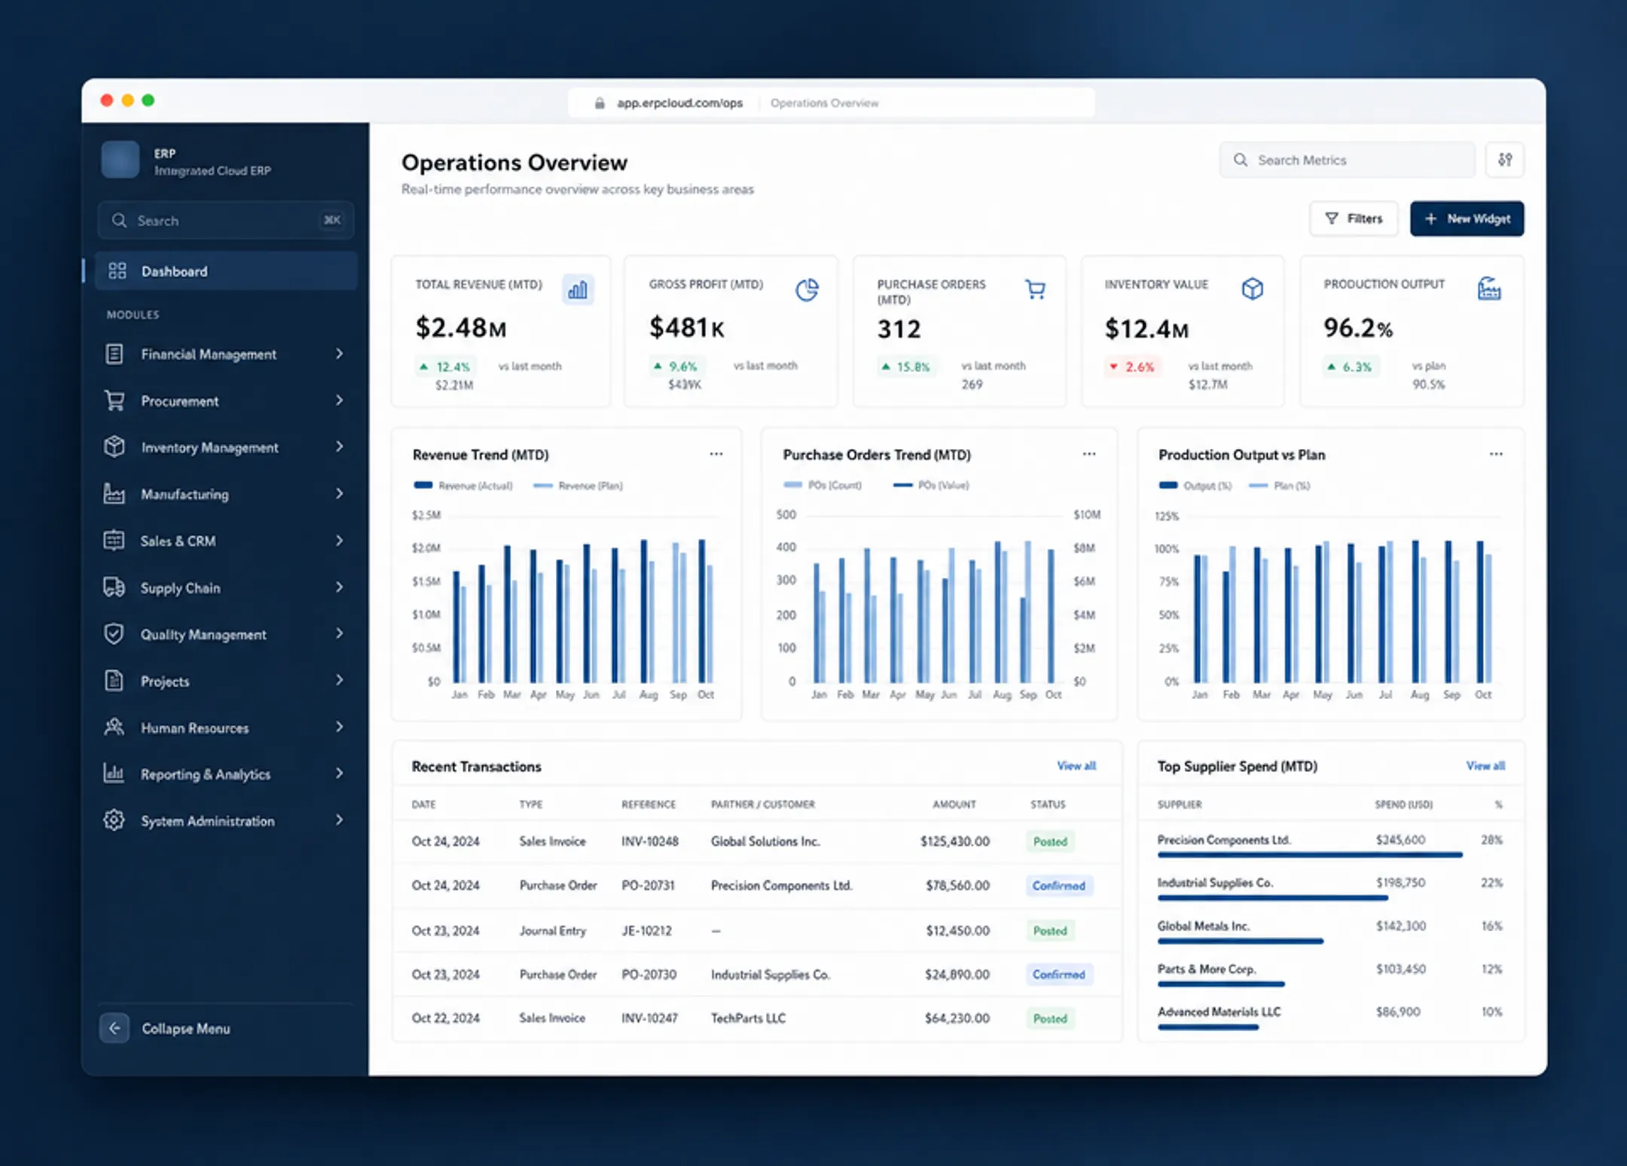Image resolution: width=1627 pixels, height=1166 pixels.
Task: Click the New Widget button
Action: [x=1467, y=218]
